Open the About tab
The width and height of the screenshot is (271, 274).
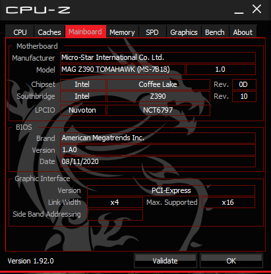coord(243,32)
